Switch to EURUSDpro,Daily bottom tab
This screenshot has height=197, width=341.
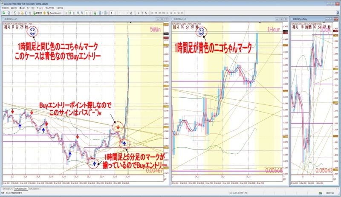click(20, 189)
